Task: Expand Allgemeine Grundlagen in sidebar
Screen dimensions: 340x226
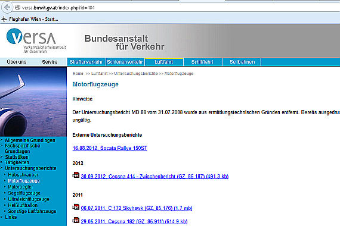Action: 30,140
